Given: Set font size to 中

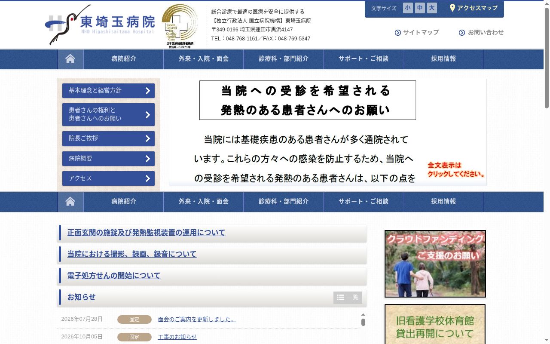Looking at the screenshot, I should [420, 8].
